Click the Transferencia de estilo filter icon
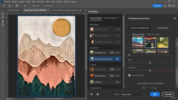Screen dimensions: 178x100 click(x=92, y=59)
